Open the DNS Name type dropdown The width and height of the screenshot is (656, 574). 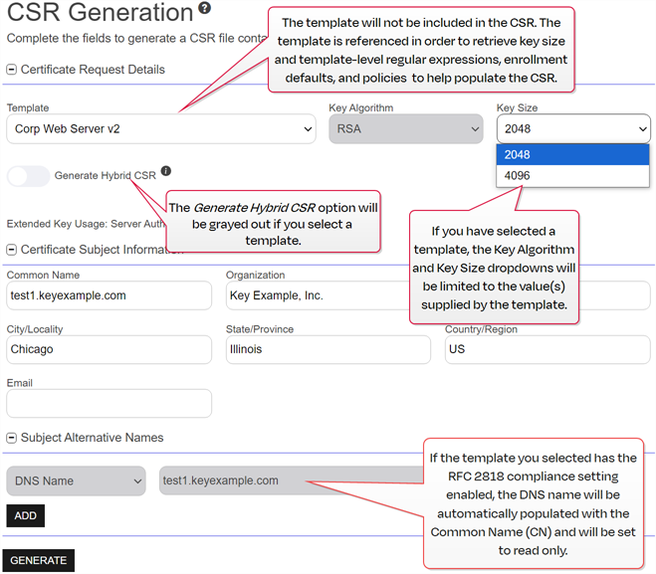[x=76, y=480]
